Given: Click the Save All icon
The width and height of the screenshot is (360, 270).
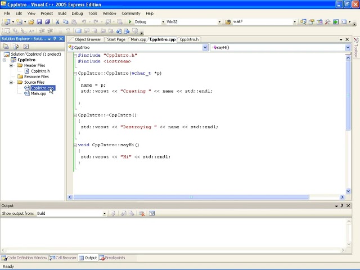Looking at the screenshot, I should pyautogui.click(x=47, y=22).
